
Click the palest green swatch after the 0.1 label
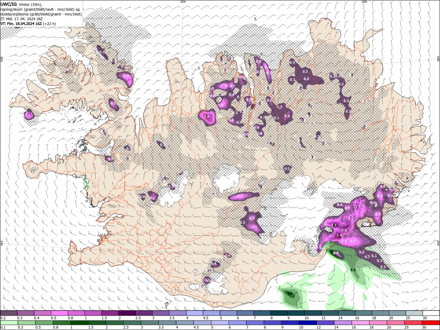pyautogui.click(x=9, y=323)
